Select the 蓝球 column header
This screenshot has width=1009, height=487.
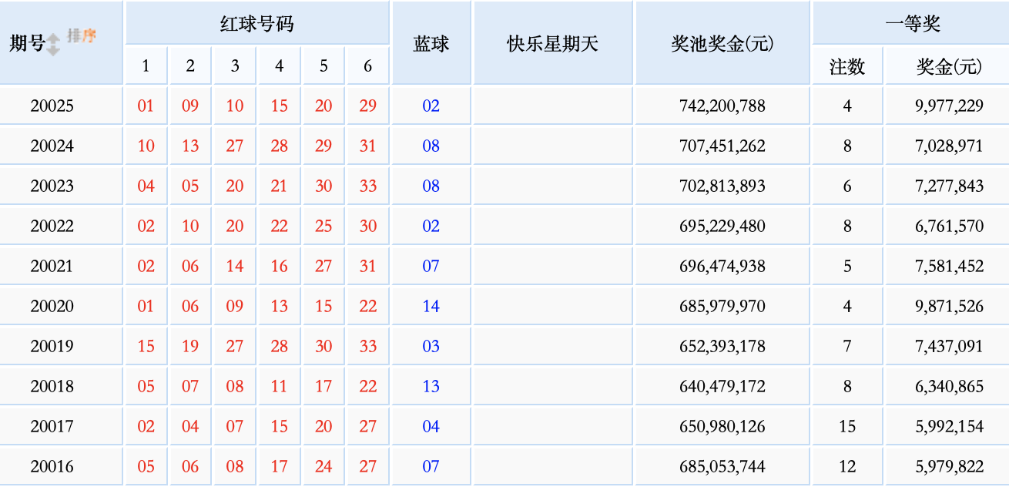[x=431, y=43]
